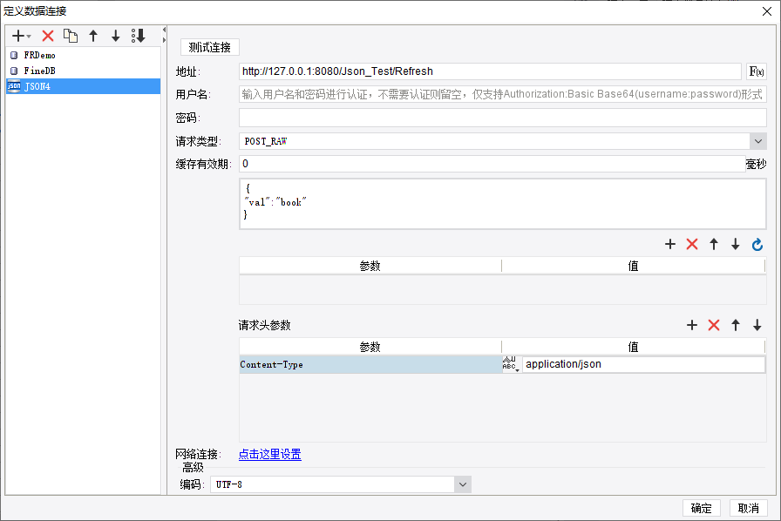Delete selected connection with red X
The width and height of the screenshot is (781, 521).
click(48, 36)
